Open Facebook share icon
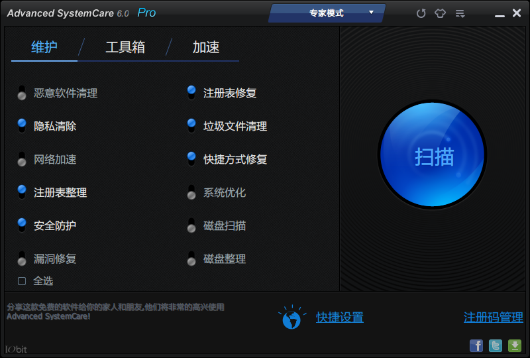Image resolution: width=530 pixels, height=358 pixels. point(476,345)
